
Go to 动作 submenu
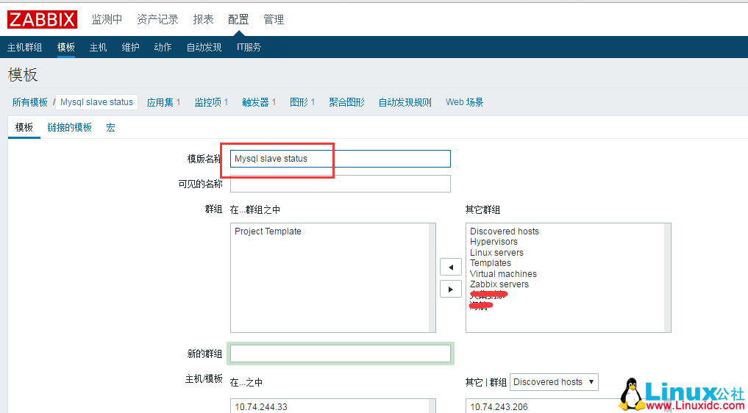(x=163, y=47)
